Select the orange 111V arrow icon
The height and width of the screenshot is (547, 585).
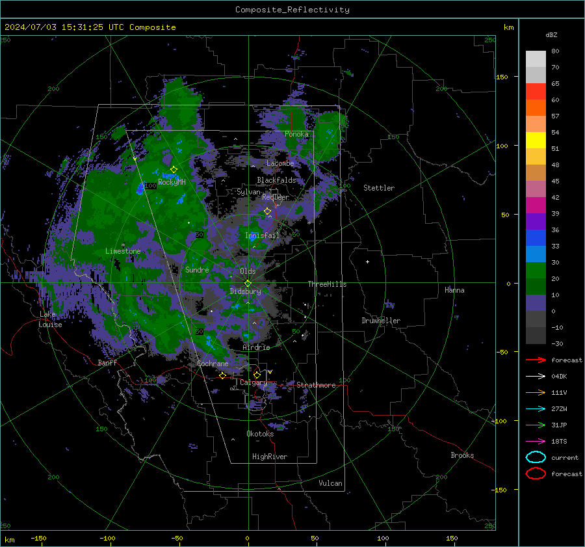[536, 392]
